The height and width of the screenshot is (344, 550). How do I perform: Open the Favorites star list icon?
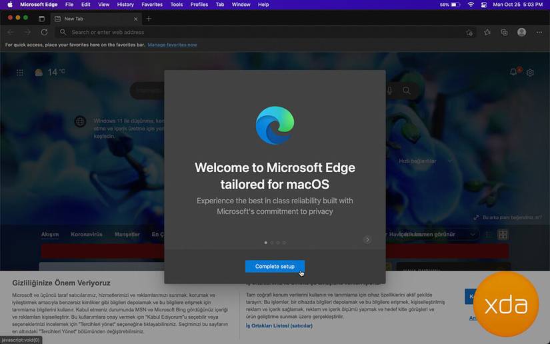487,32
